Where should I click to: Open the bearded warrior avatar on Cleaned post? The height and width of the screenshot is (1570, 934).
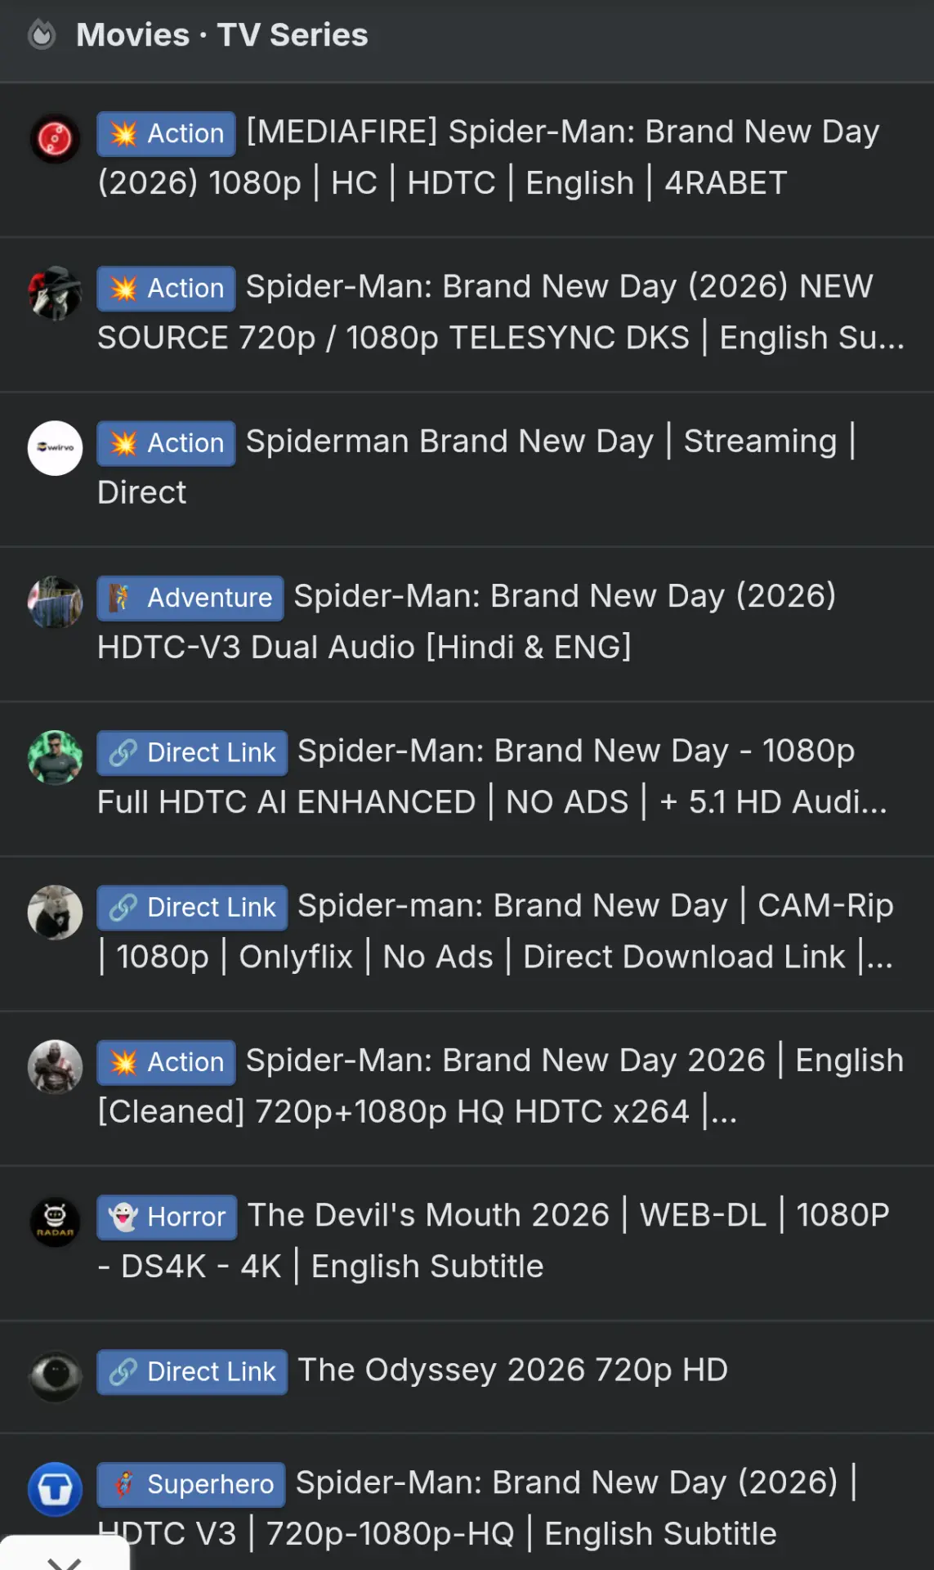click(x=55, y=1067)
